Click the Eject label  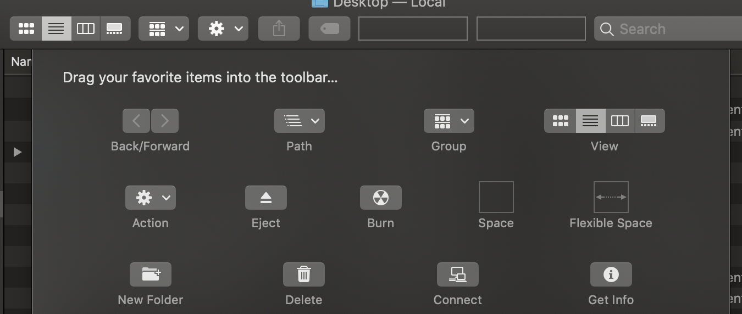coord(266,223)
